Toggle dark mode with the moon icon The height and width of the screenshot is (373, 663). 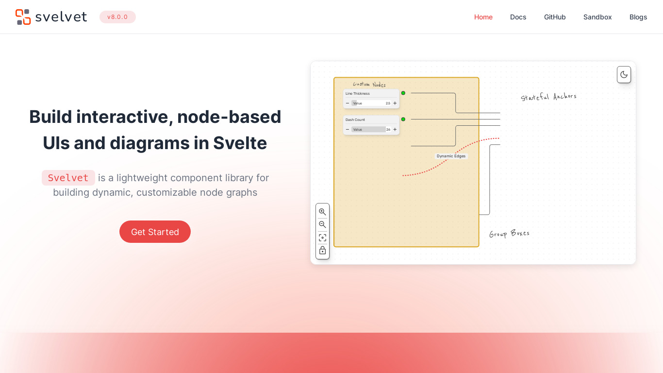click(x=624, y=75)
